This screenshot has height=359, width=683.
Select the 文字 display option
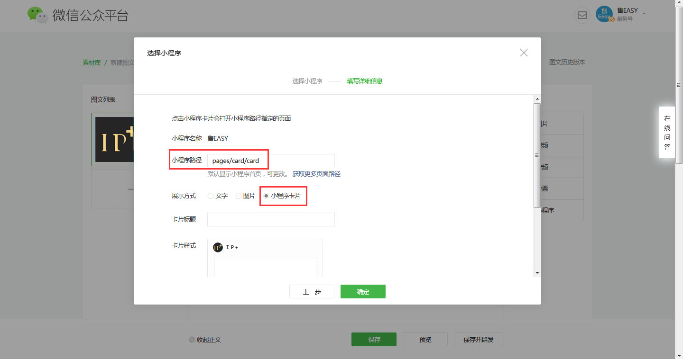(x=211, y=196)
